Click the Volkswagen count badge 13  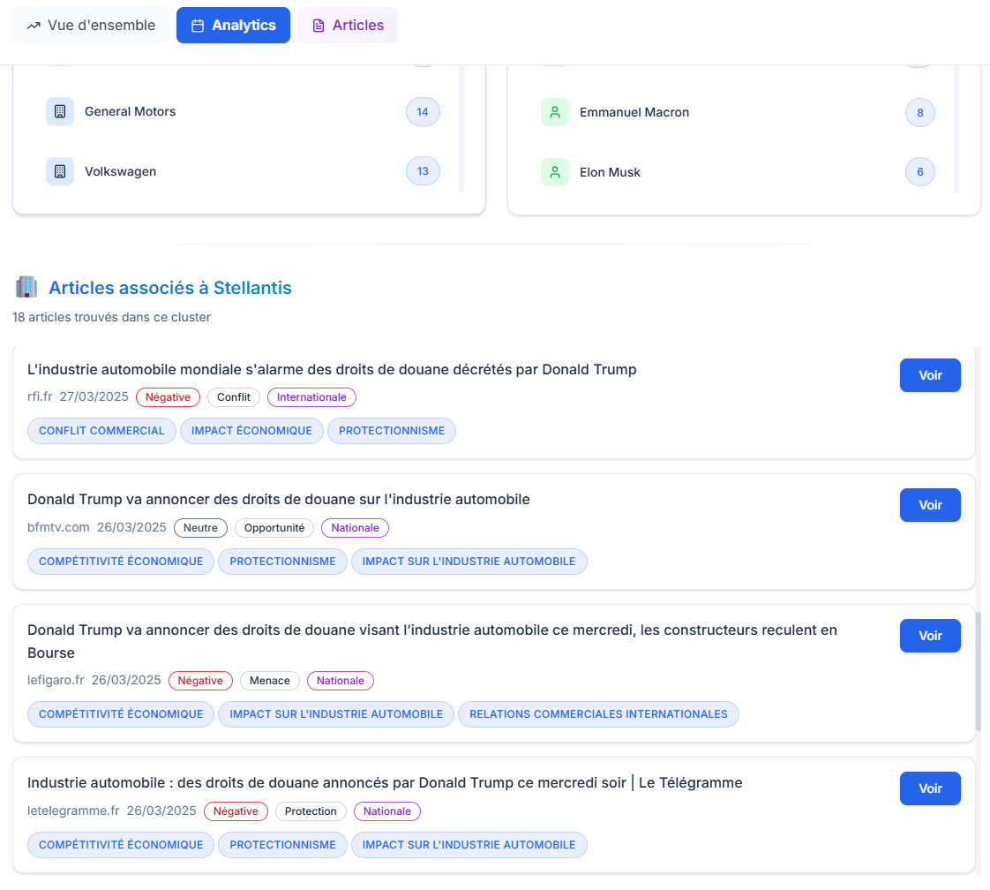(x=423, y=171)
